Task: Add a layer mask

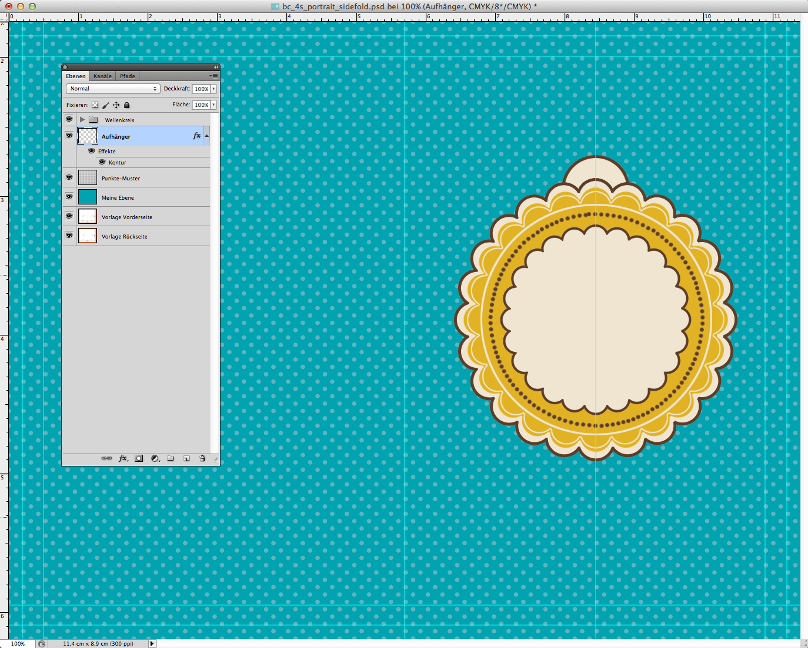Action: click(x=139, y=458)
